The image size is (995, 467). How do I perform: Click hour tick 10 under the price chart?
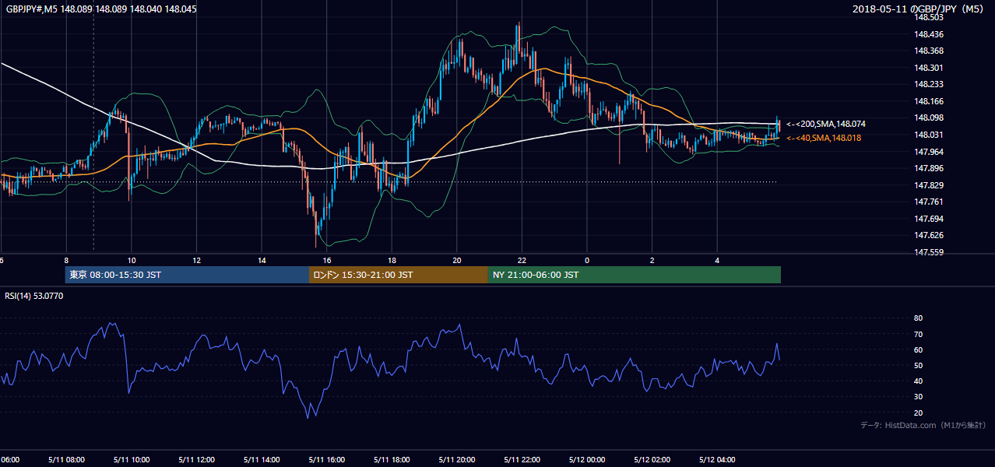(132, 261)
